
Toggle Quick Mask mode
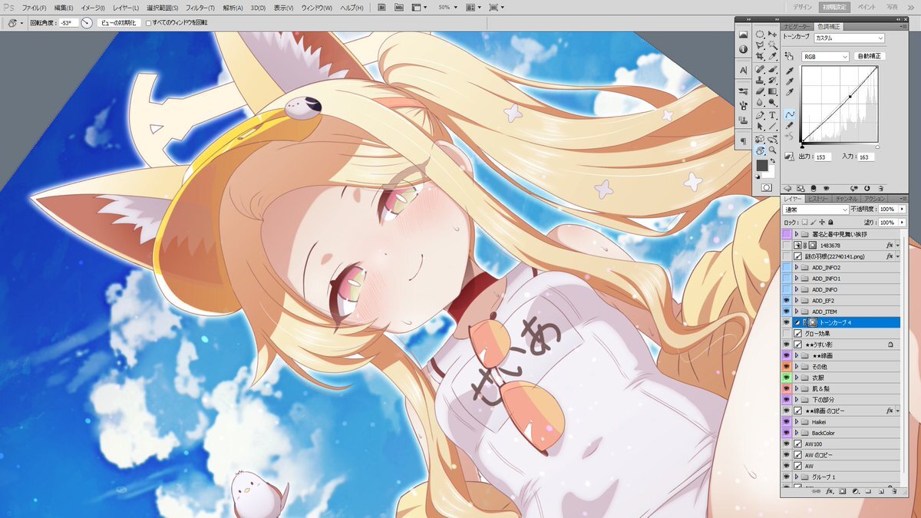point(766,187)
